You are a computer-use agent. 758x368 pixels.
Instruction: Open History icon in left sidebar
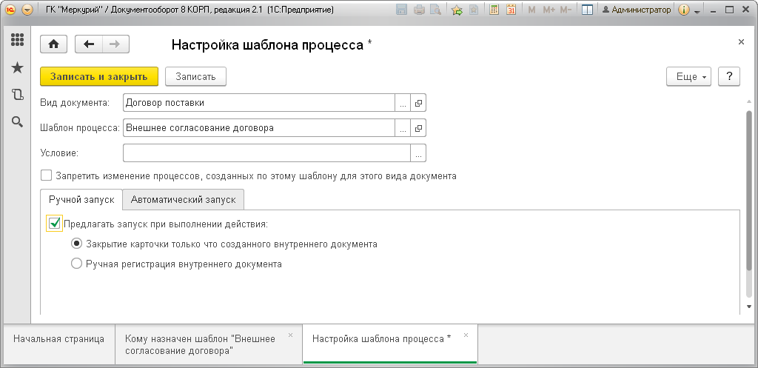18,95
